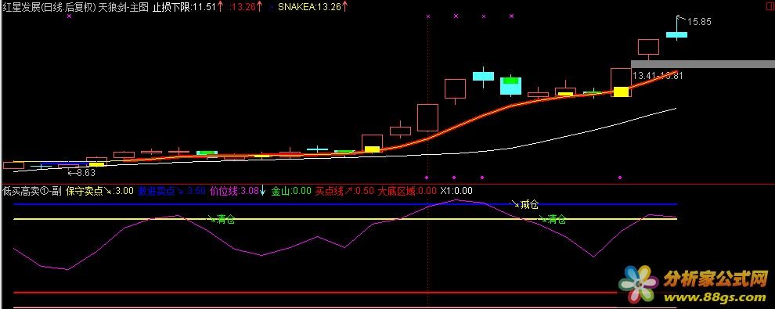The width and height of the screenshot is (775, 309).
Task: Click the X1:0.00 legend entry
Action: click(456, 191)
